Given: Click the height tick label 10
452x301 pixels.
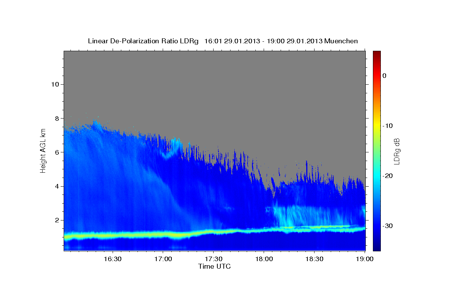Looking at the screenshot, I should tap(55, 84).
